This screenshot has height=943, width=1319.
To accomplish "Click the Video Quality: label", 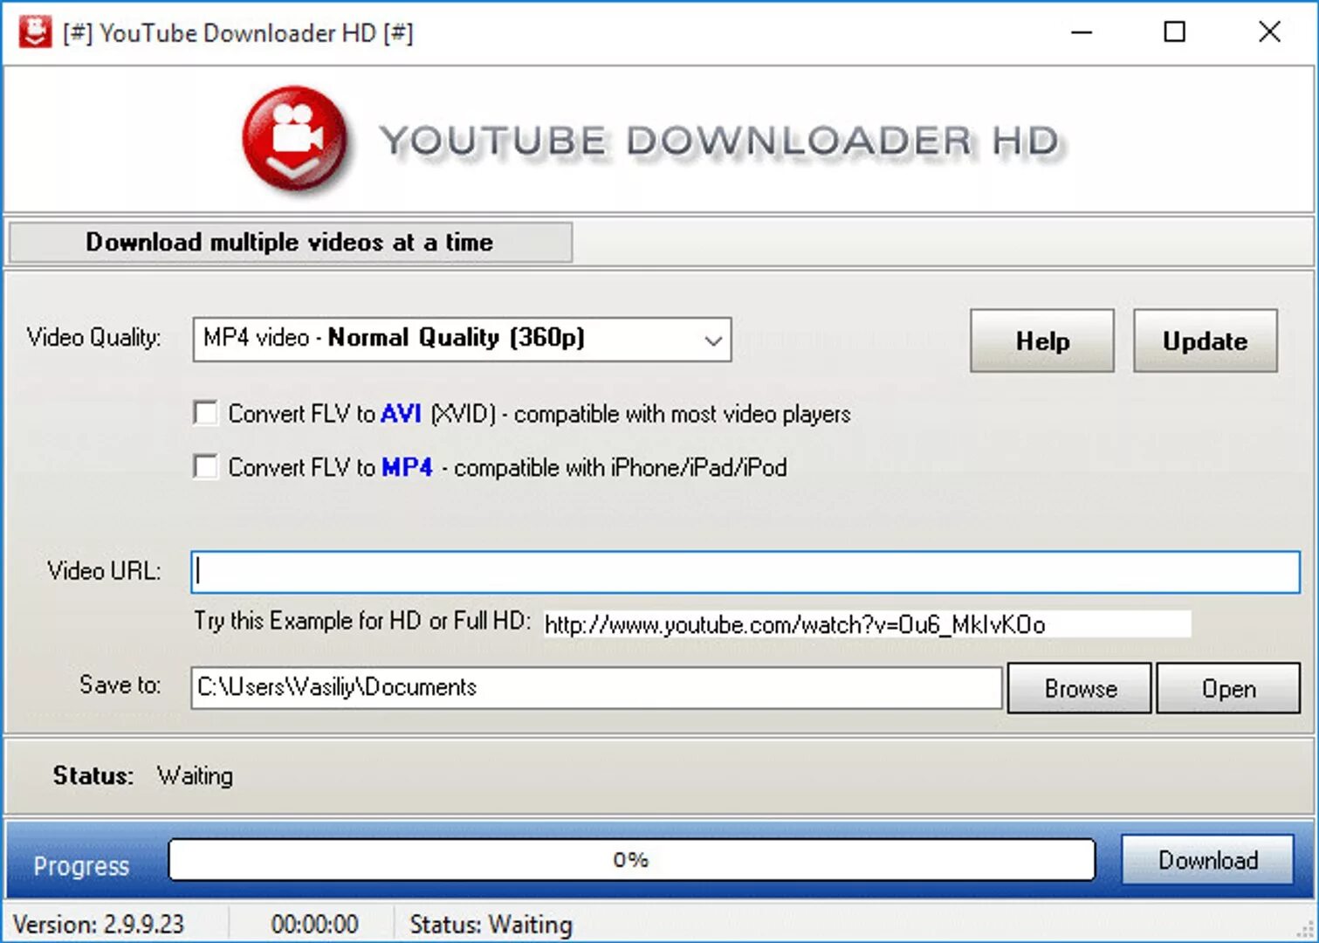I will click(93, 337).
